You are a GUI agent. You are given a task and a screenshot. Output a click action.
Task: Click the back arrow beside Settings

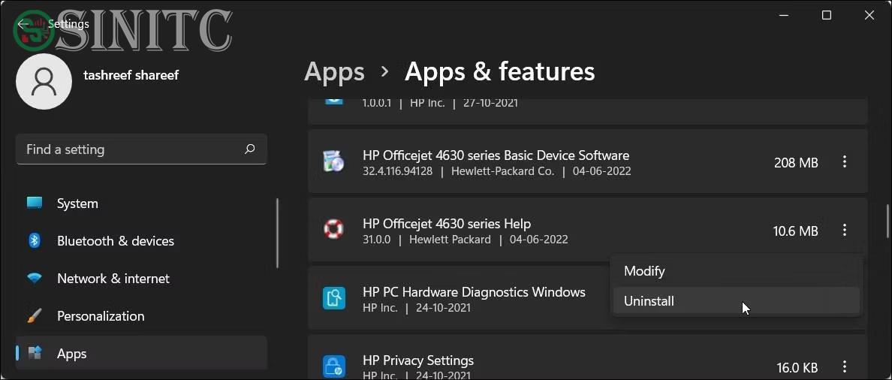tap(23, 24)
